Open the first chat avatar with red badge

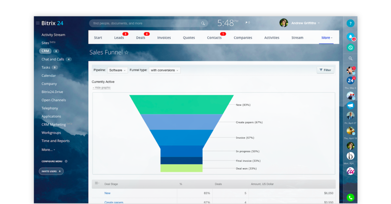(x=351, y=70)
